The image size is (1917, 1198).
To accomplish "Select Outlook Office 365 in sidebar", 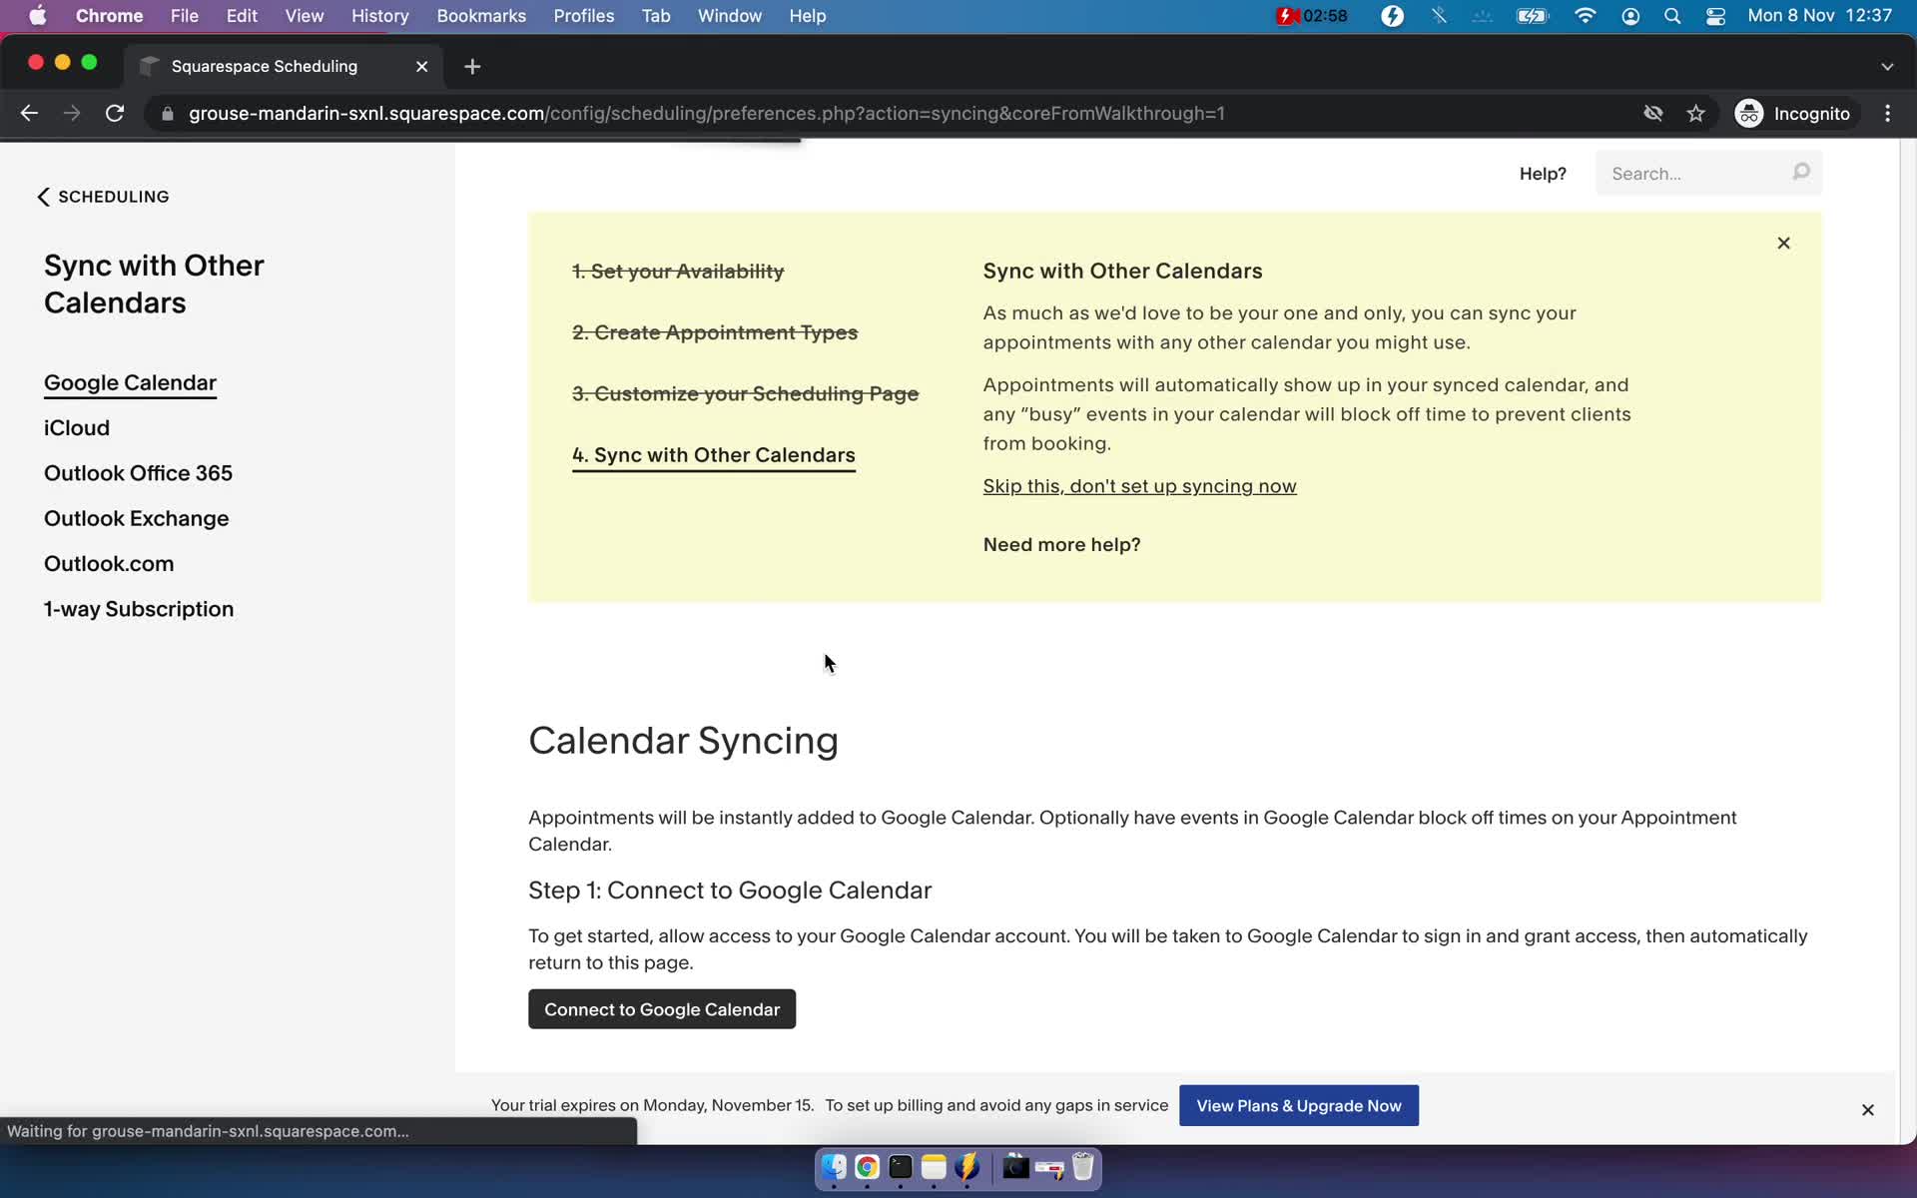I will (x=138, y=473).
